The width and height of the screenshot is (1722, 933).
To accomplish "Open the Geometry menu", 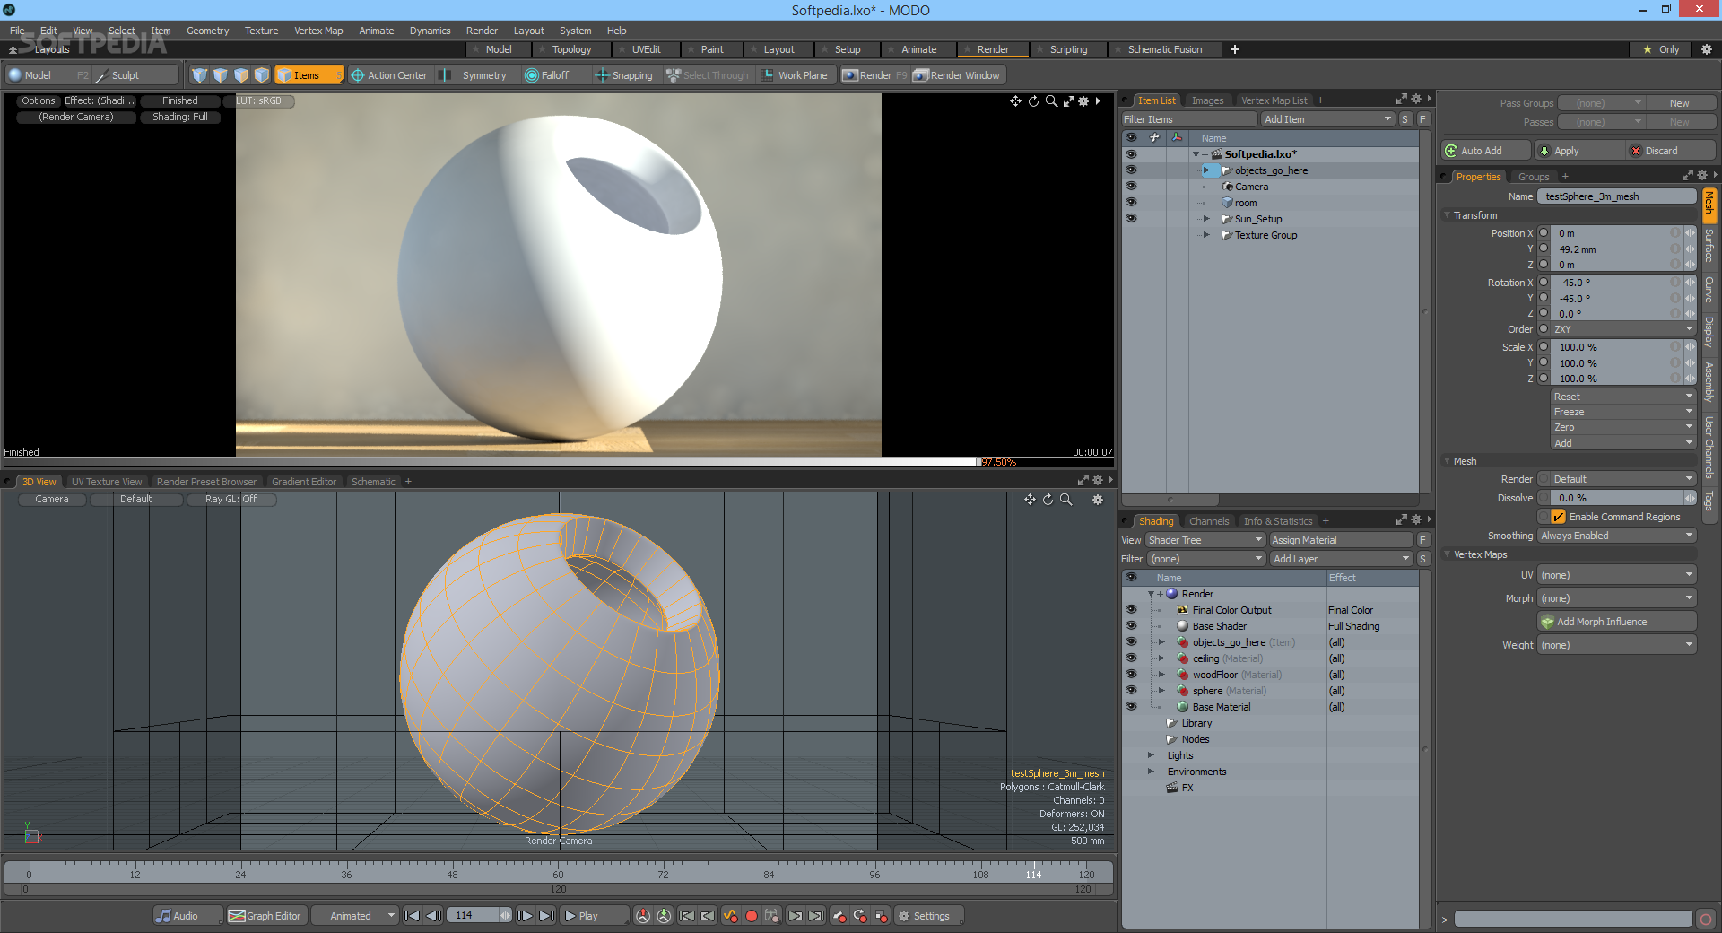I will (207, 31).
